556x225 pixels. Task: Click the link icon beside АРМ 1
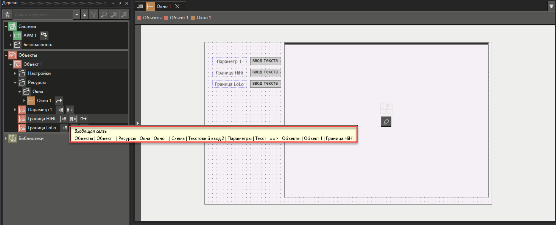(44, 36)
